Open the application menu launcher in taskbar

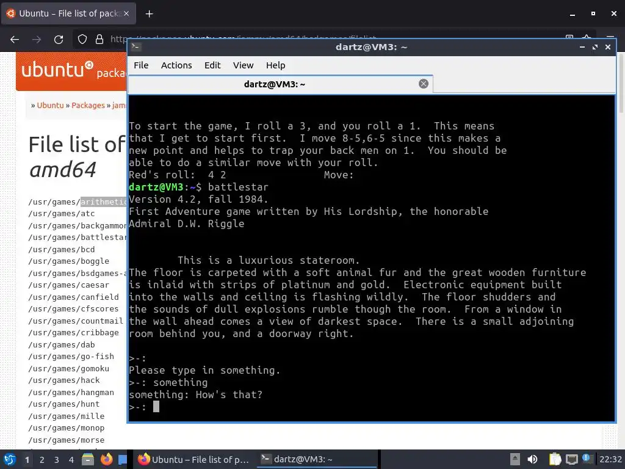coord(10,459)
